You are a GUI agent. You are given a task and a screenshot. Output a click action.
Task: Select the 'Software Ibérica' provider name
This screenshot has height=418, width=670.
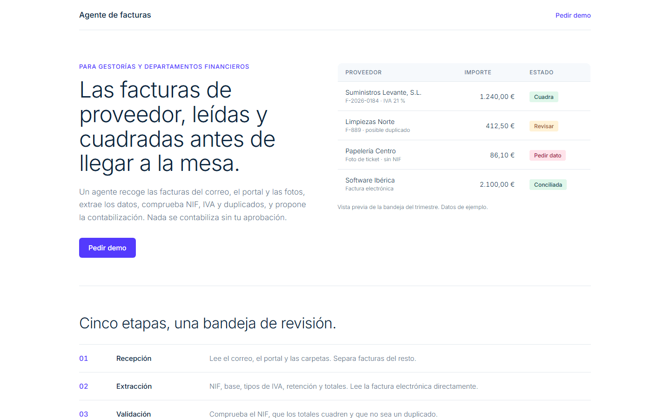point(370,180)
